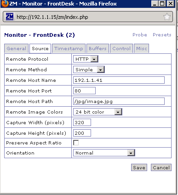The image size is (178, 195).
Task: Click the 'Orientation' label
Action: point(20,153)
